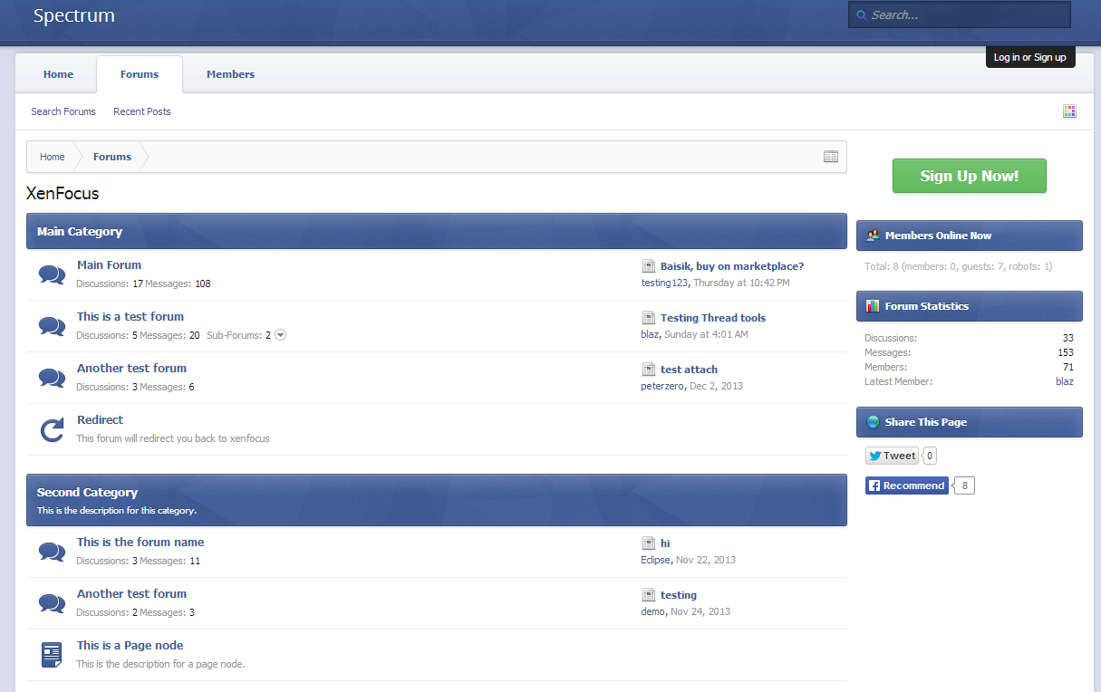Switch to the Members tab
The width and height of the screenshot is (1101, 692).
pos(230,74)
